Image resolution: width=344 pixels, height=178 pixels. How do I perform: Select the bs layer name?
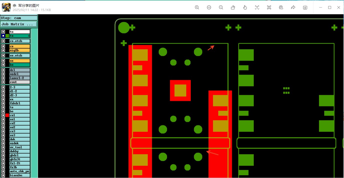coord(20,65)
